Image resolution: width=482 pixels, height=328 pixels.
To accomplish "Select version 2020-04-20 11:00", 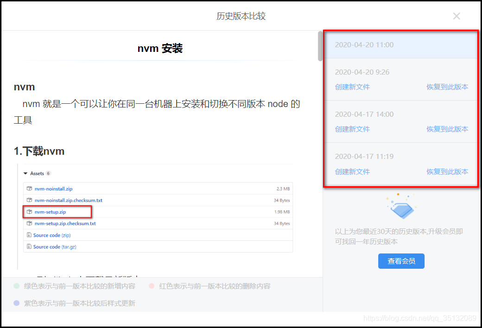I will 401,45.
